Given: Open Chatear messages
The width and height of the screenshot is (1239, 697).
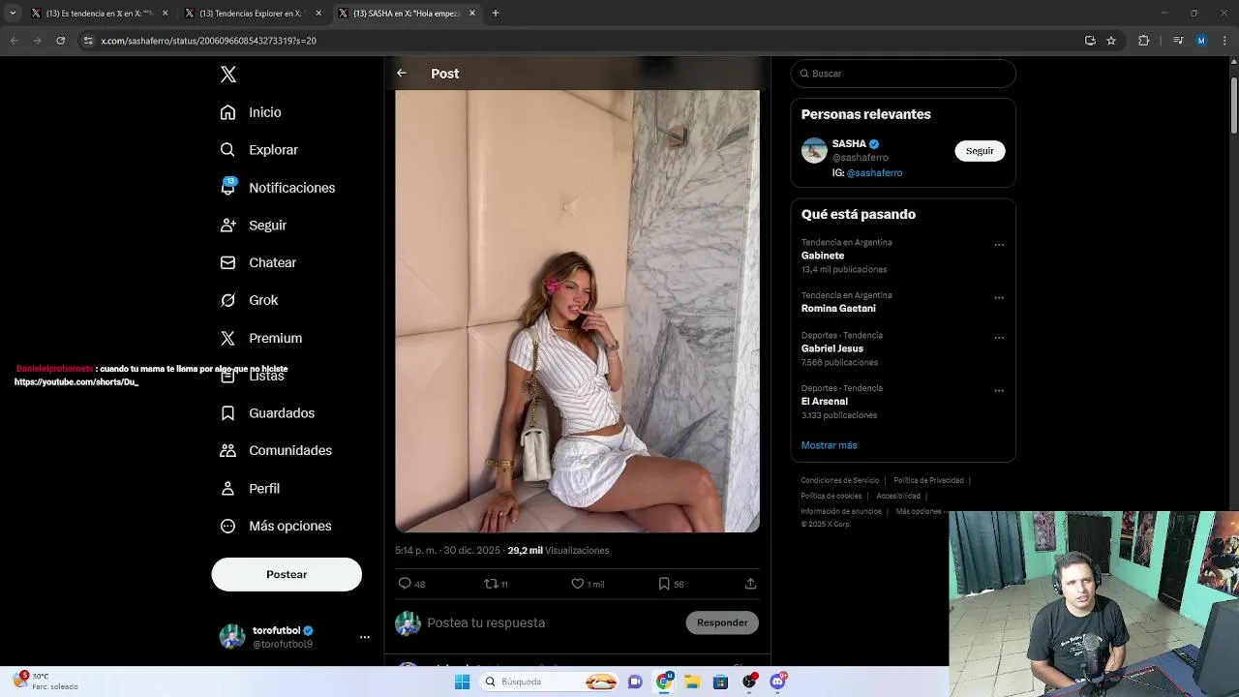Looking at the screenshot, I should click(x=257, y=262).
